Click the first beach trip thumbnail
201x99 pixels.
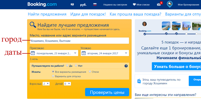[x=166, y=26]
